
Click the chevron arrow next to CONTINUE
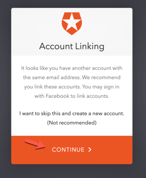click(90, 150)
